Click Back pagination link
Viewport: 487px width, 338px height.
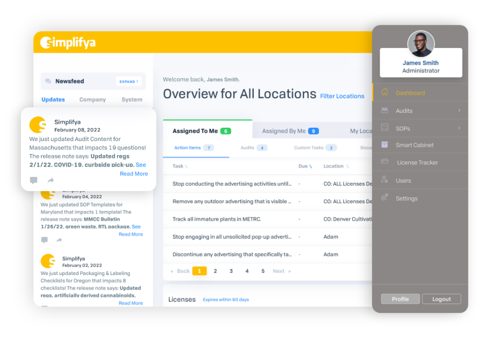click(180, 271)
